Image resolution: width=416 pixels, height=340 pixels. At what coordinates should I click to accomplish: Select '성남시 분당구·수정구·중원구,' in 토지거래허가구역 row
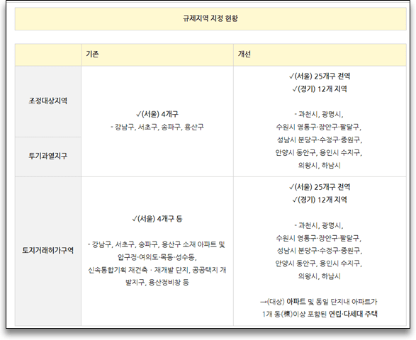click(320, 250)
